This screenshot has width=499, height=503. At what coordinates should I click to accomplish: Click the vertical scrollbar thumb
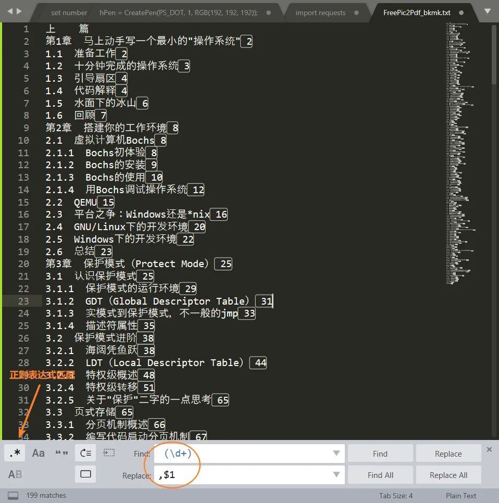494,55
